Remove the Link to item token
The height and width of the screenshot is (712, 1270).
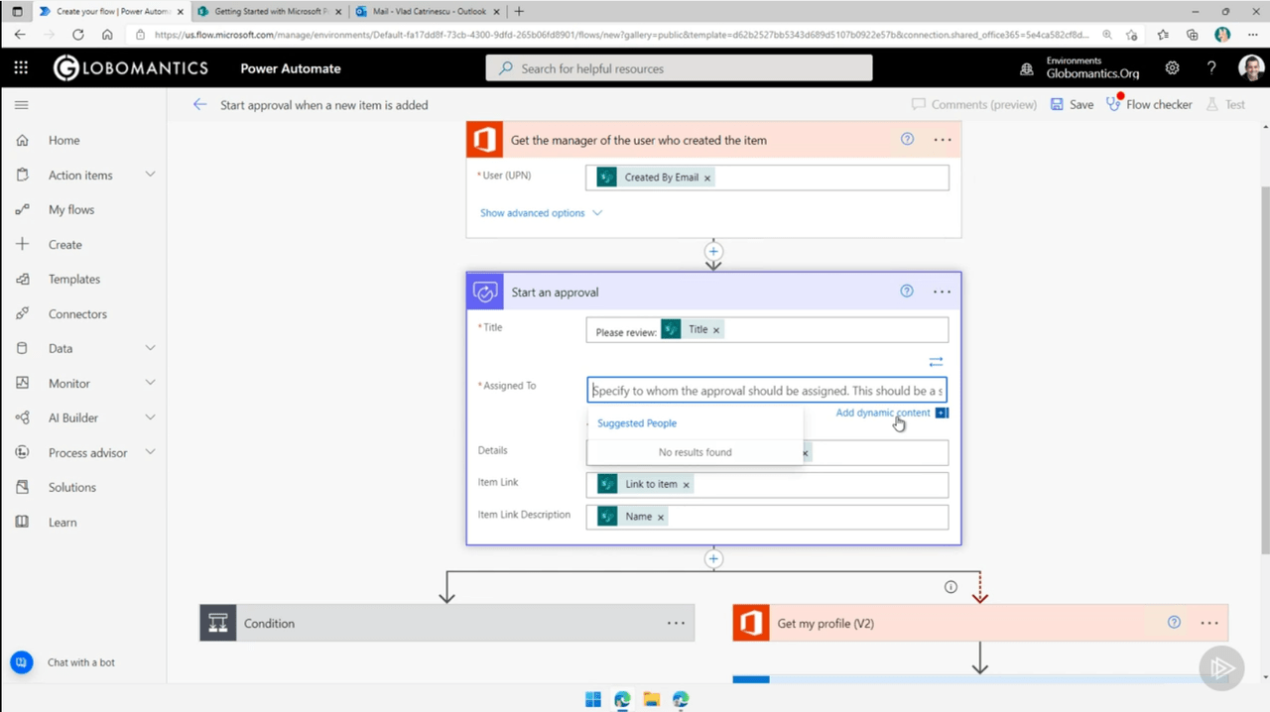pyautogui.click(x=686, y=485)
